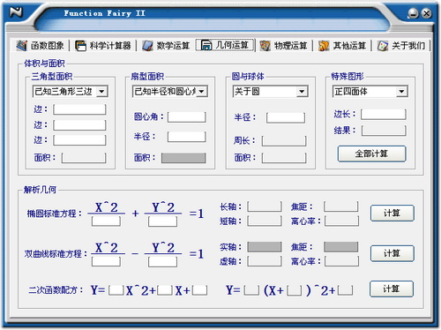
Task: Click the app logo in title bar
Action: tap(16, 12)
